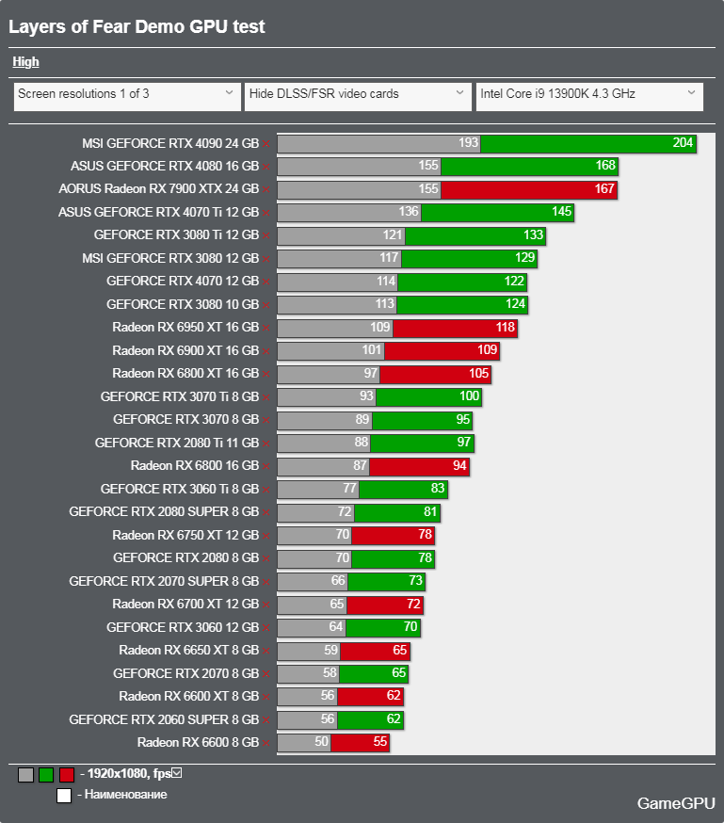Click the gray minimum fps legend swatch

25,775
